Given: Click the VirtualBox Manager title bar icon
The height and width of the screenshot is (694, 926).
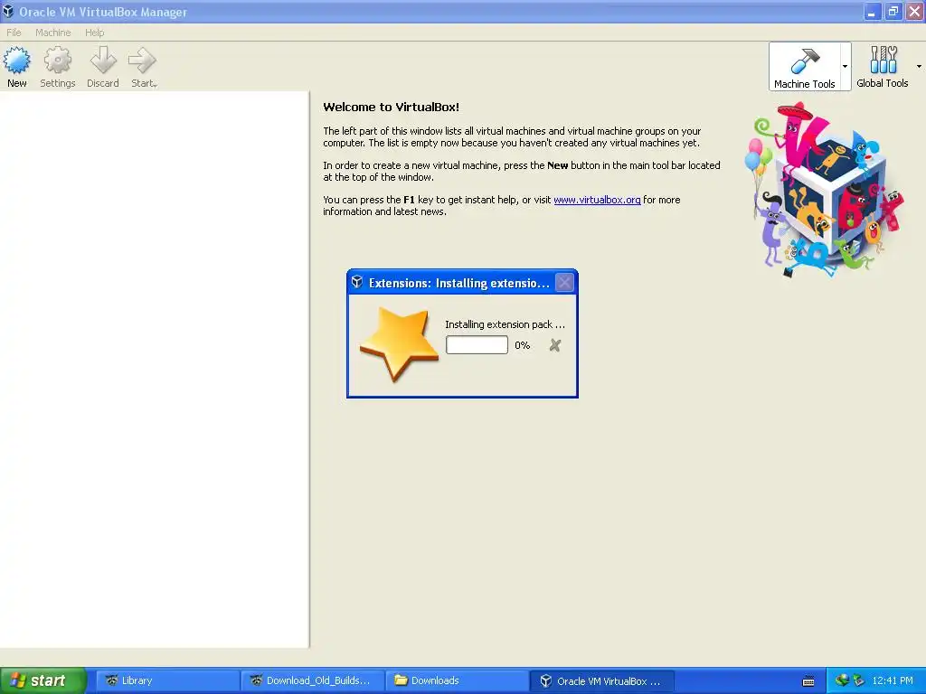Looking at the screenshot, I should coord(7,11).
